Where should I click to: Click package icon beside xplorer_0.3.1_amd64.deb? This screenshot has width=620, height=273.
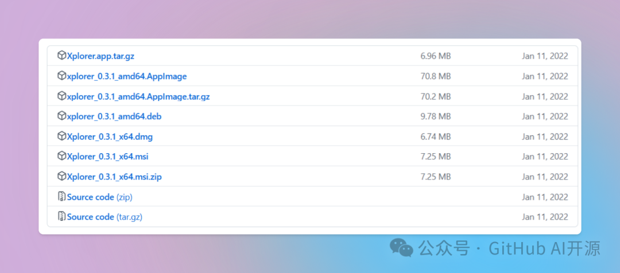[x=61, y=116]
